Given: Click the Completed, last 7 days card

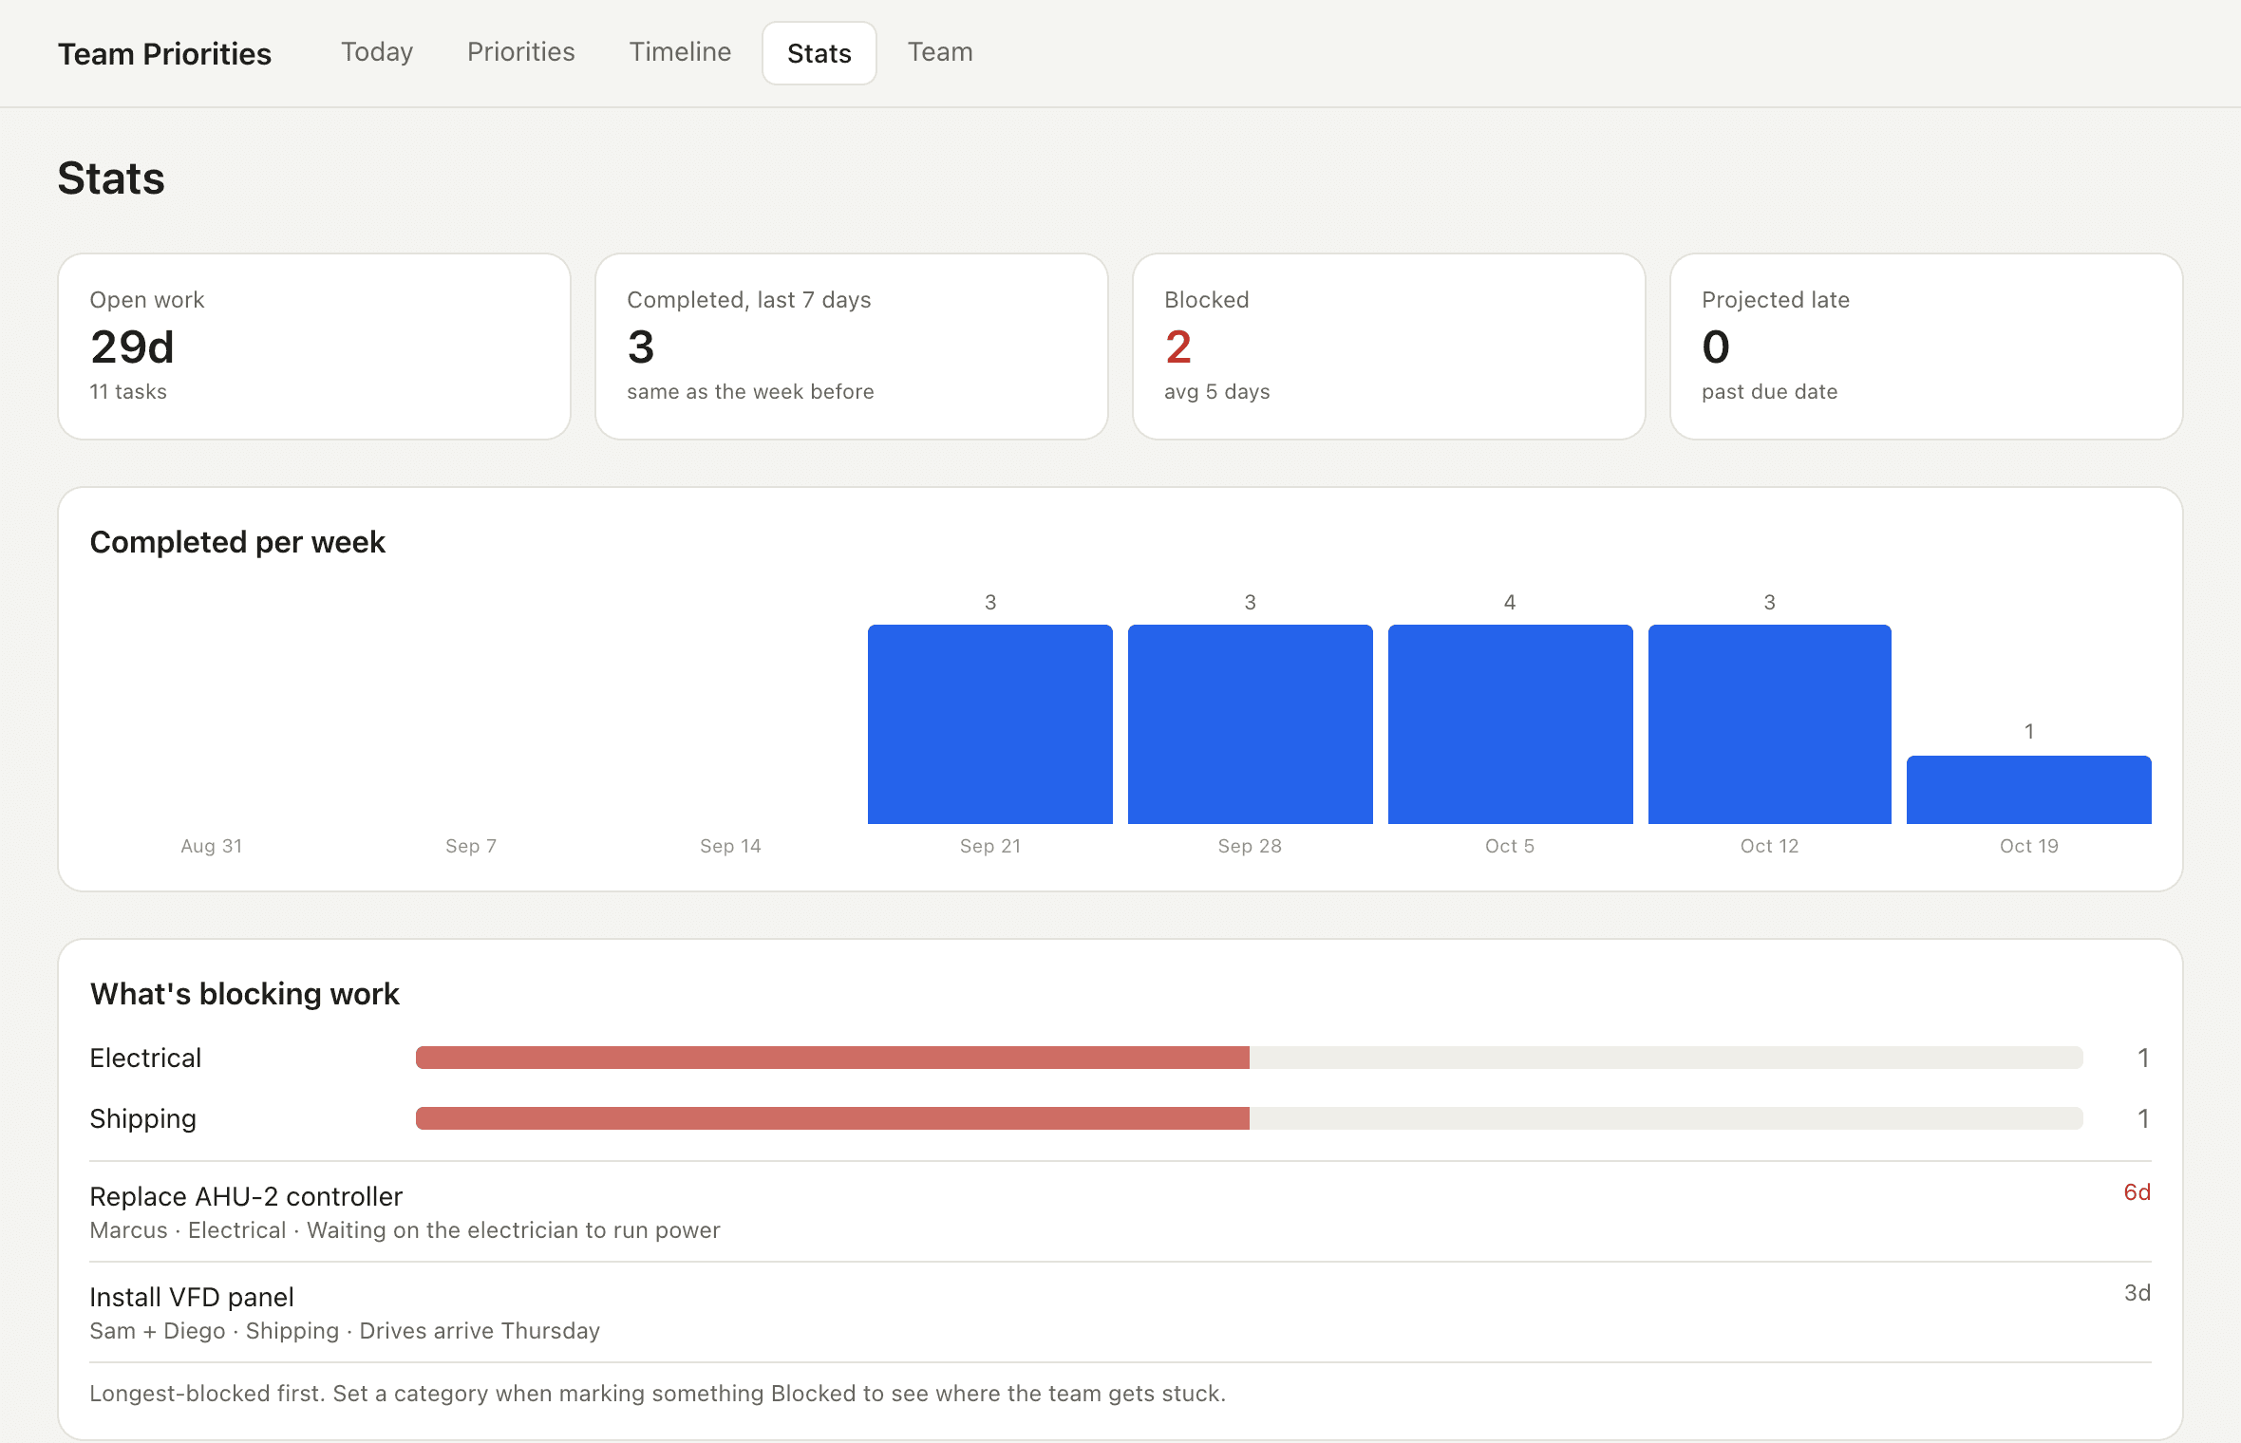Looking at the screenshot, I should coord(852,347).
